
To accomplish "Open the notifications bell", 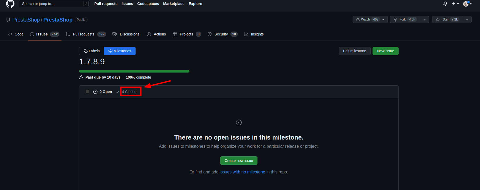I will (445, 4).
